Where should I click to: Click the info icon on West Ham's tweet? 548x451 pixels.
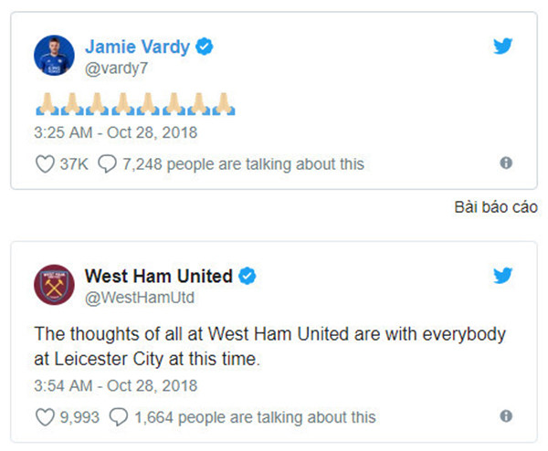click(506, 416)
